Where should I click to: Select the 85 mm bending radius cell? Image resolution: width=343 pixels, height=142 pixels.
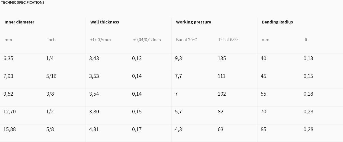click(264, 129)
